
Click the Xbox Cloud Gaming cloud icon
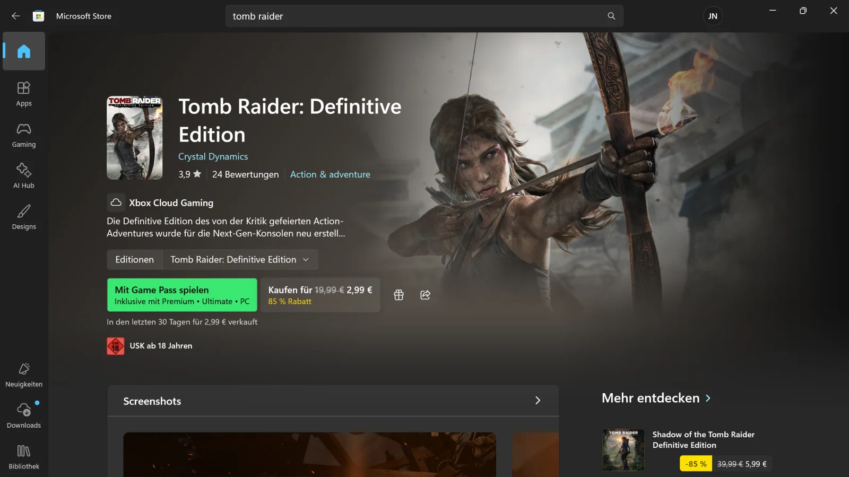116,202
